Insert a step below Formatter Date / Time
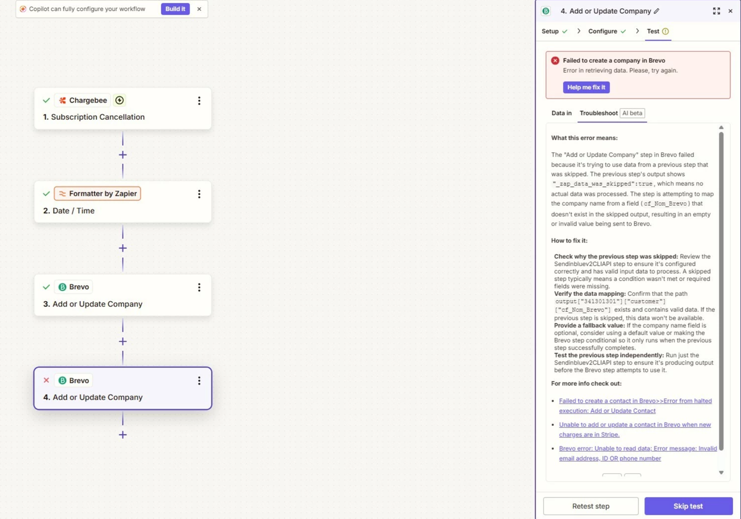The height and width of the screenshot is (519, 741). pos(122,248)
